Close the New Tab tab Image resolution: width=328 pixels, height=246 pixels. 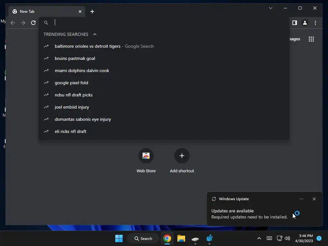(x=80, y=12)
